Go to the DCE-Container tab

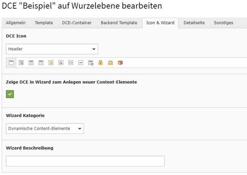tap(77, 23)
